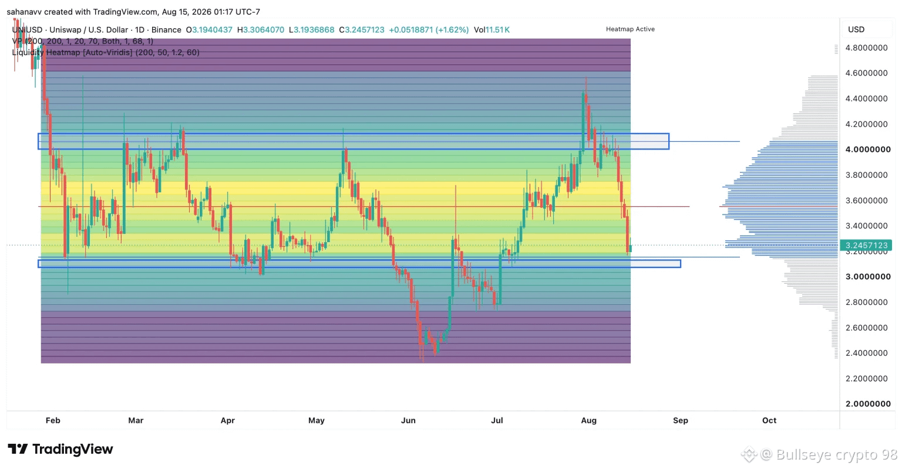Screen dimensions: 902x469
Task: Click the high price H3.3064070 value
Action: [260, 30]
